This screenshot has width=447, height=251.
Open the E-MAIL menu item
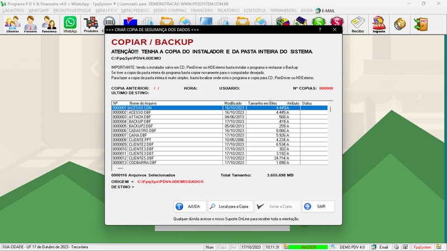pyautogui.click(x=325, y=11)
